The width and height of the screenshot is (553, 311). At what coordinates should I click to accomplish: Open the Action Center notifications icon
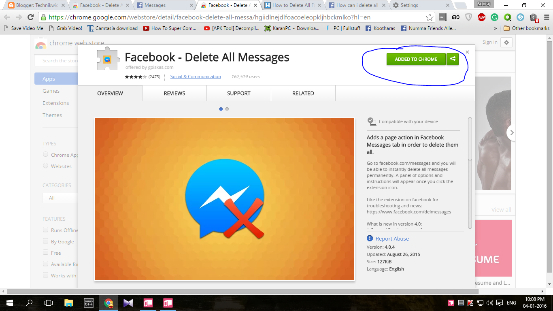click(500, 302)
